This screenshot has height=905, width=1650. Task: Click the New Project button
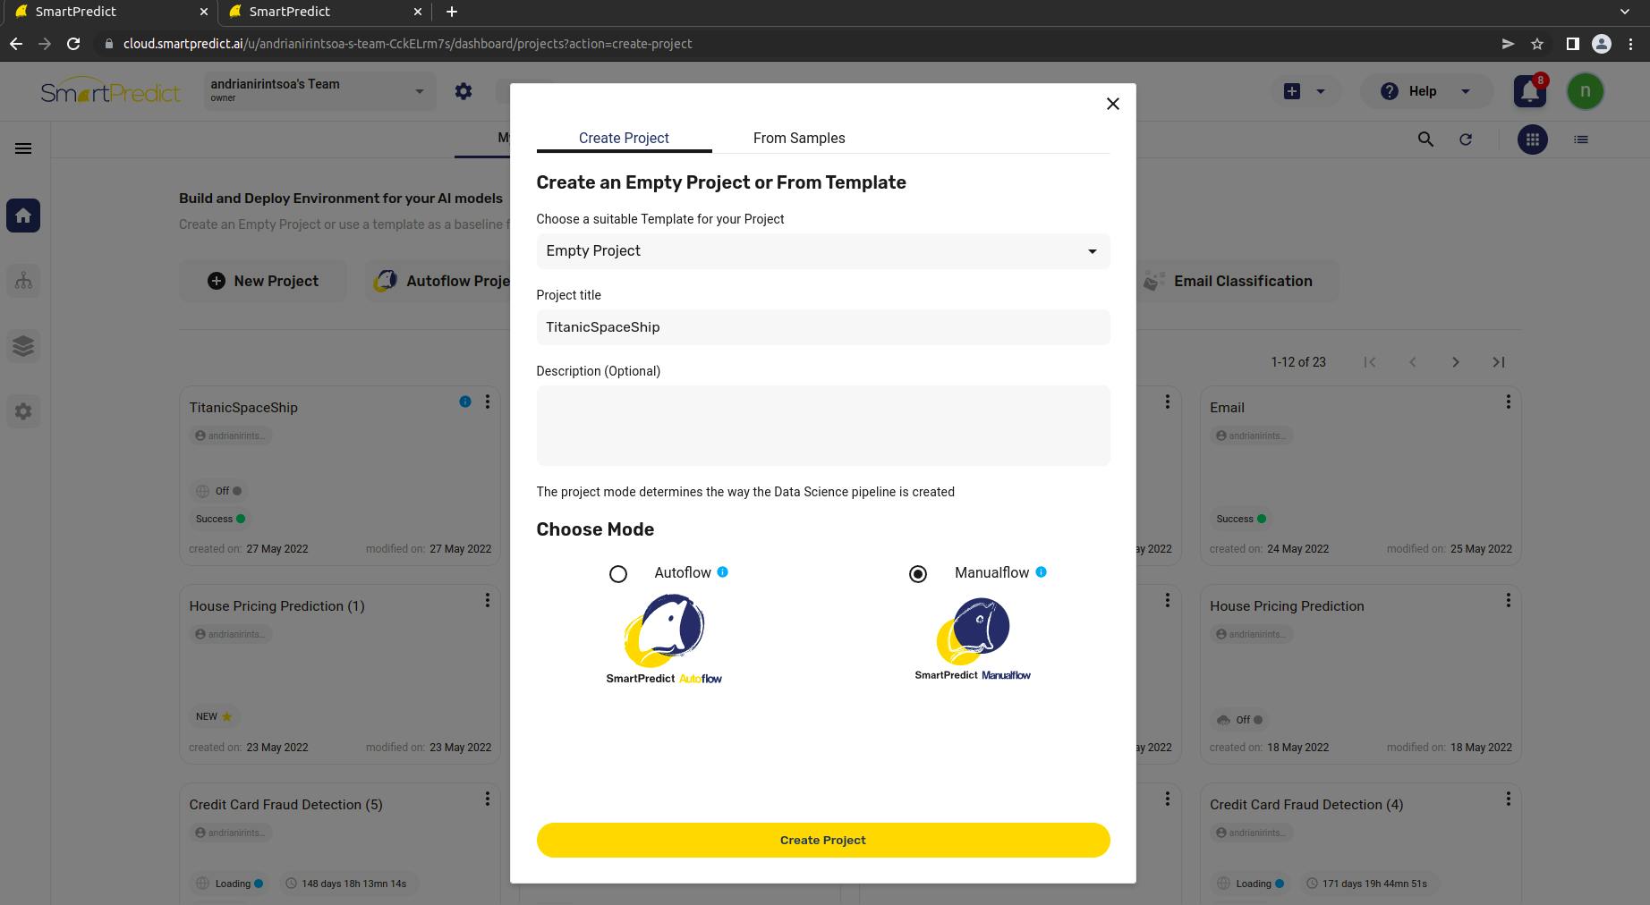(263, 281)
